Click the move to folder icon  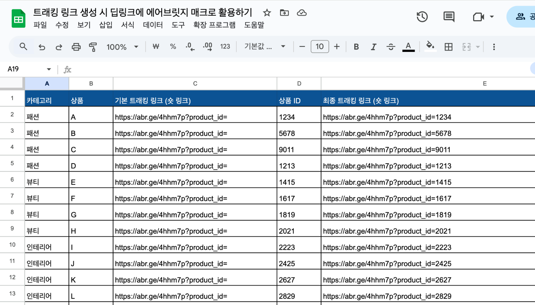click(284, 13)
